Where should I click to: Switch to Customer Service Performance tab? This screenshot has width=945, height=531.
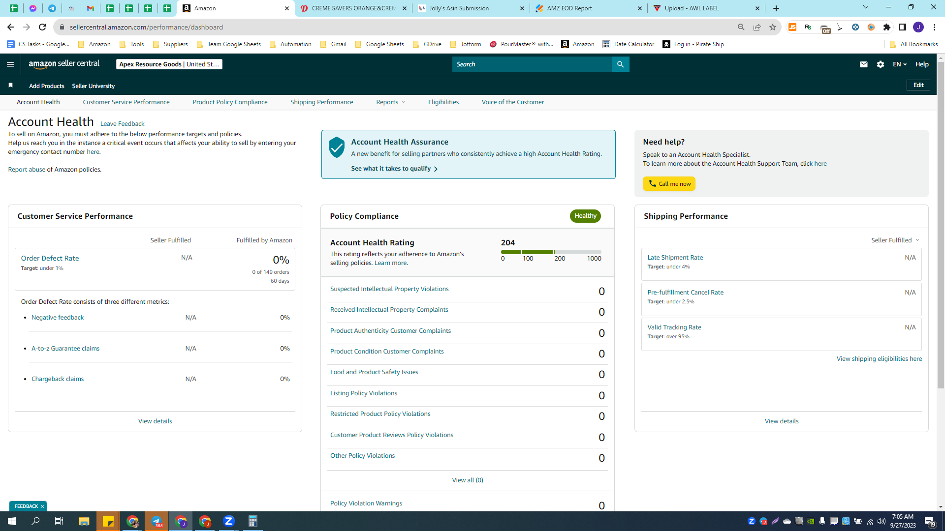click(126, 102)
